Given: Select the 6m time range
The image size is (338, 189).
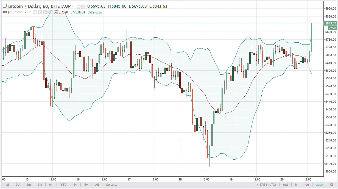Looking at the screenshot, I should (51, 185).
